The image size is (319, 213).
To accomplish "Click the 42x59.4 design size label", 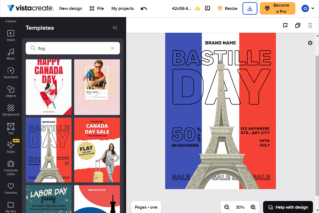I will [181, 9].
